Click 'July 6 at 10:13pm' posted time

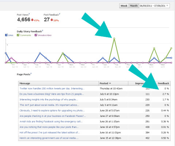109,94
